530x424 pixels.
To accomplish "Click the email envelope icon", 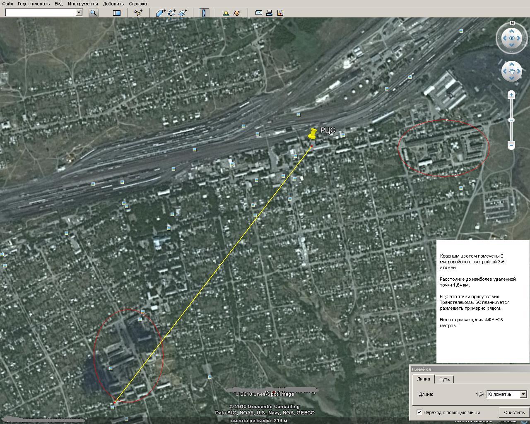I will click(x=258, y=13).
